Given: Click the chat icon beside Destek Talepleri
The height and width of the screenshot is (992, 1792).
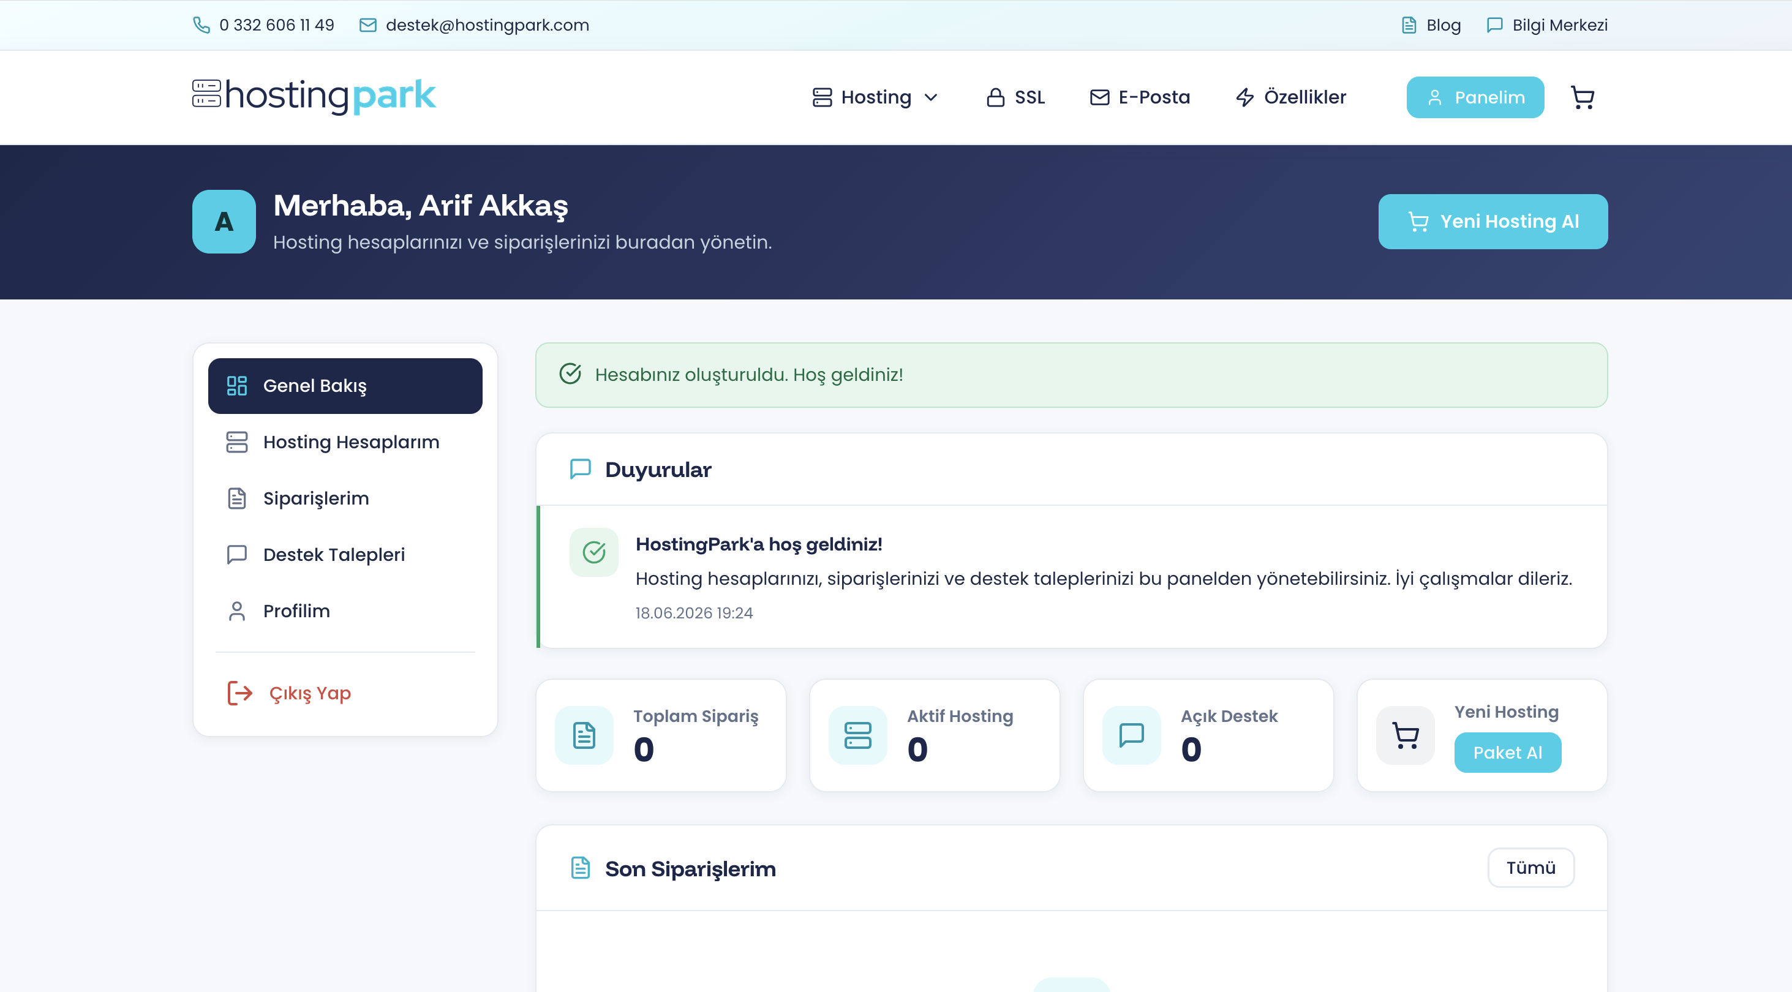Looking at the screenshot, I should pyautogui.click(x=237, y=554).
